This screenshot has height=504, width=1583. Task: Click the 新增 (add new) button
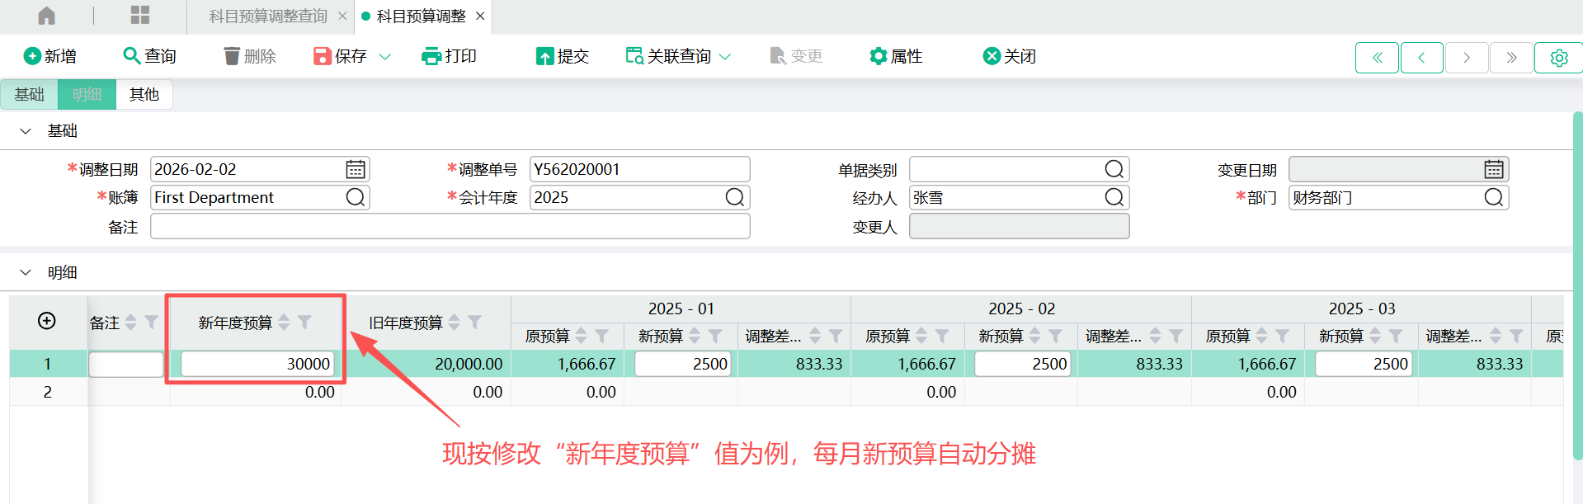pyautogui.click(x=50, y=56)
